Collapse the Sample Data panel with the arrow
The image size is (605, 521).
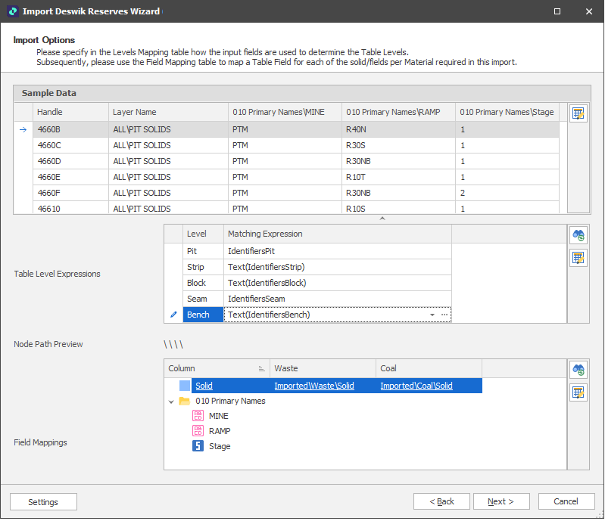[x=382, y=219]
